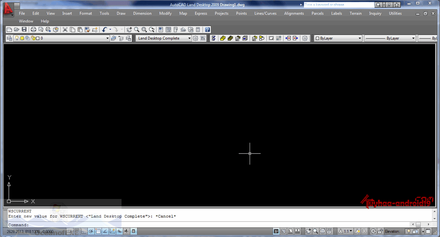Open the QuickCalc calculator
This screenshot has width=440, height=237.
198,30
